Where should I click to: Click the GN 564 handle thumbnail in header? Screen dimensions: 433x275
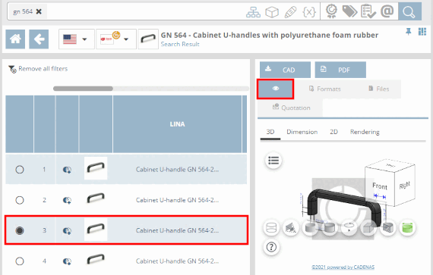click(x=148, y=39)
